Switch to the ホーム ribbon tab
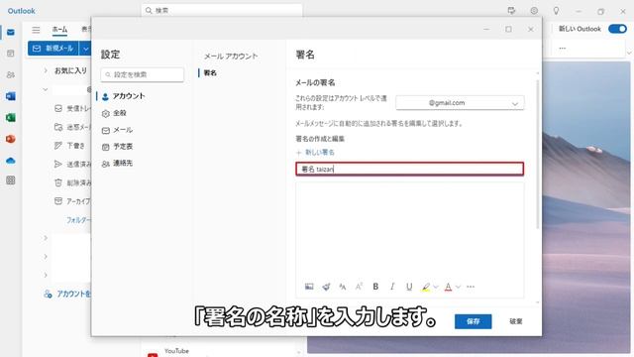Viewport: 634px width, 357px height. coord(59,29)
